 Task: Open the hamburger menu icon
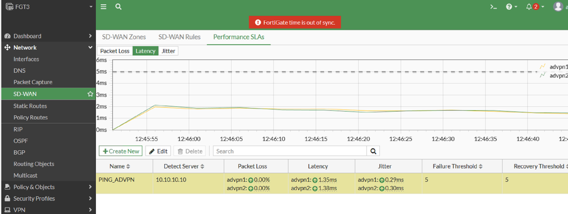pyautogui.click(x=103, y=7)
